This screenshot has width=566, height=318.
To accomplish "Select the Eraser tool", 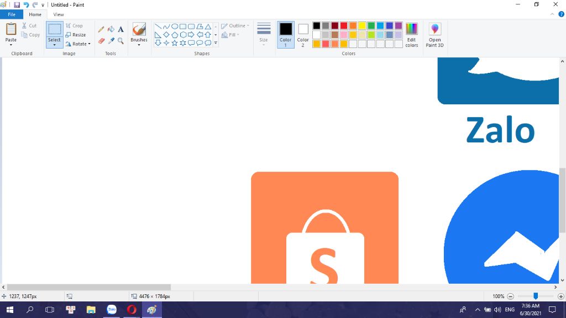I will pyautogui.click(x=101, y=41).
